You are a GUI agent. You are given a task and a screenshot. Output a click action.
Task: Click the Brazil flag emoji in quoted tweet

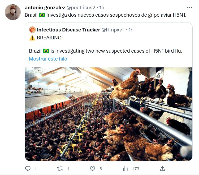point(46,51)
